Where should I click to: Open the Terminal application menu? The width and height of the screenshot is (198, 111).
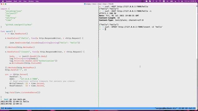click(9, 1)
